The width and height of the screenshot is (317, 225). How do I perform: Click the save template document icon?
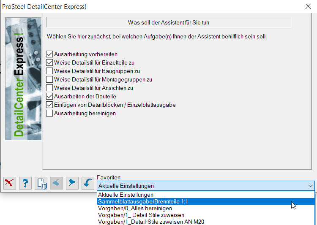pyautogui.click(x=41, y=183)
